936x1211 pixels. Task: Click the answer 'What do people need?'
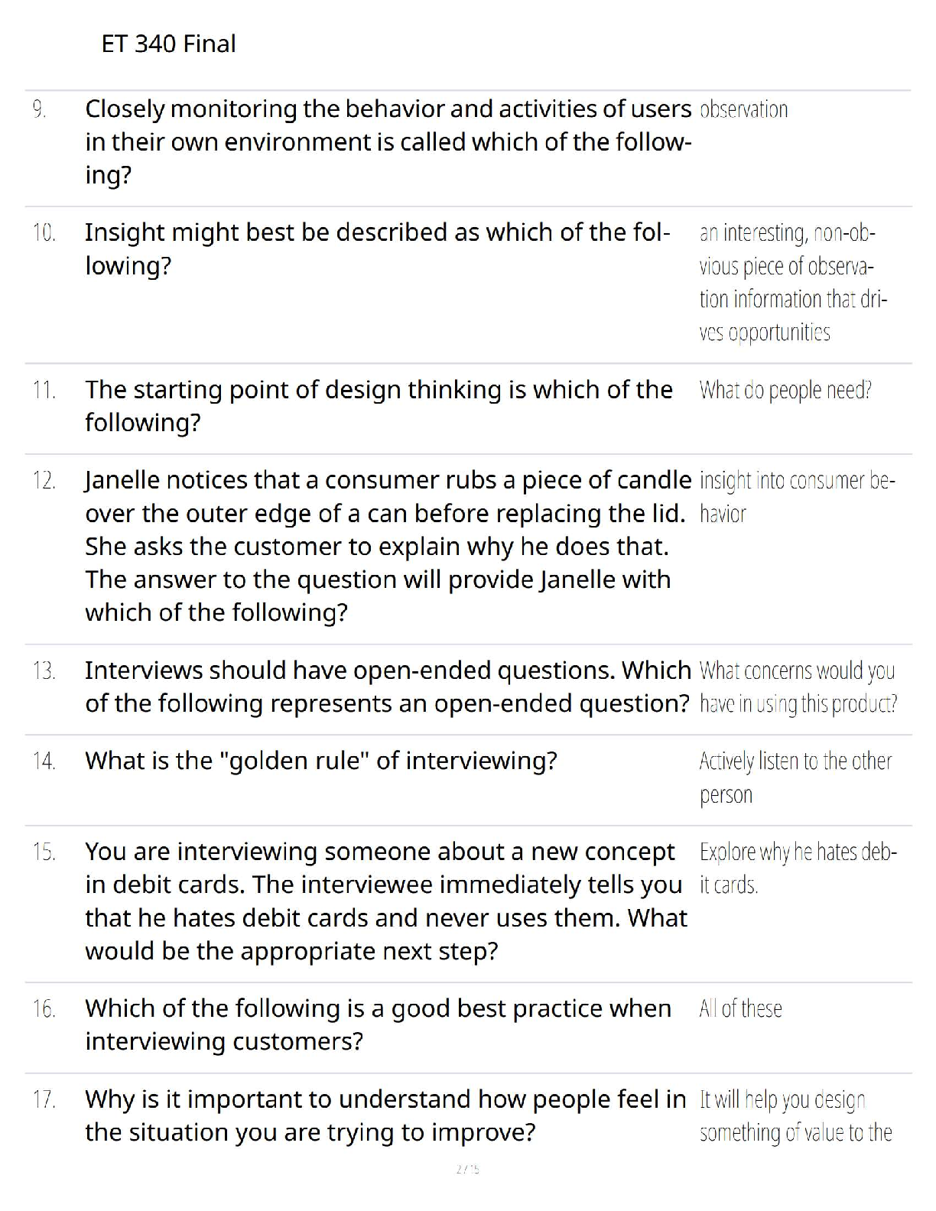click(x=785, y=390)
